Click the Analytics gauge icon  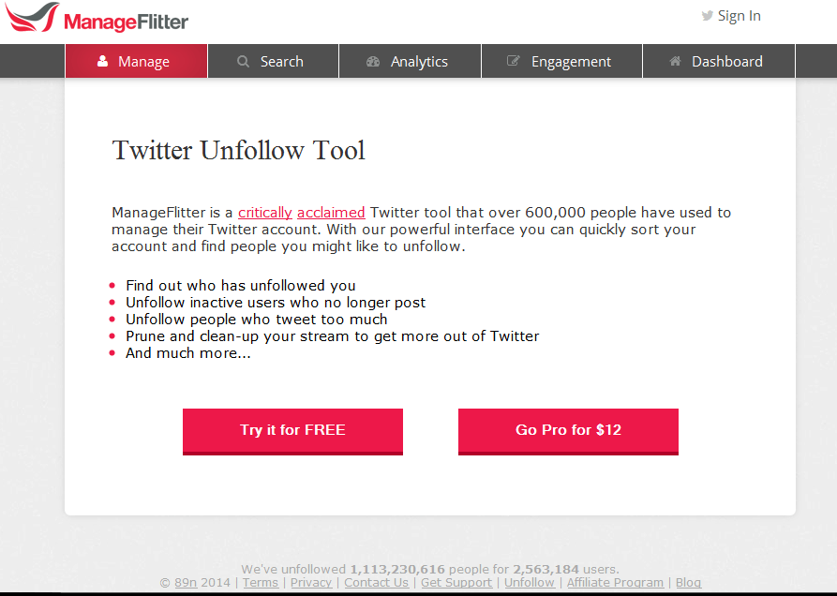[373, 62]
